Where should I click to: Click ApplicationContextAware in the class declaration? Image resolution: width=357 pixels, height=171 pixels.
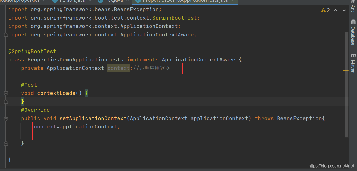199,60
